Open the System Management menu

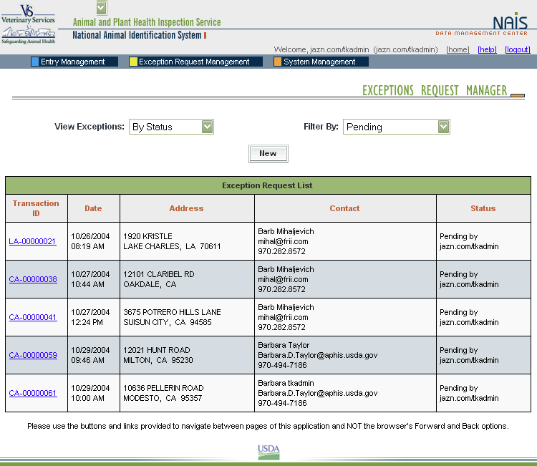click(319, 62)
